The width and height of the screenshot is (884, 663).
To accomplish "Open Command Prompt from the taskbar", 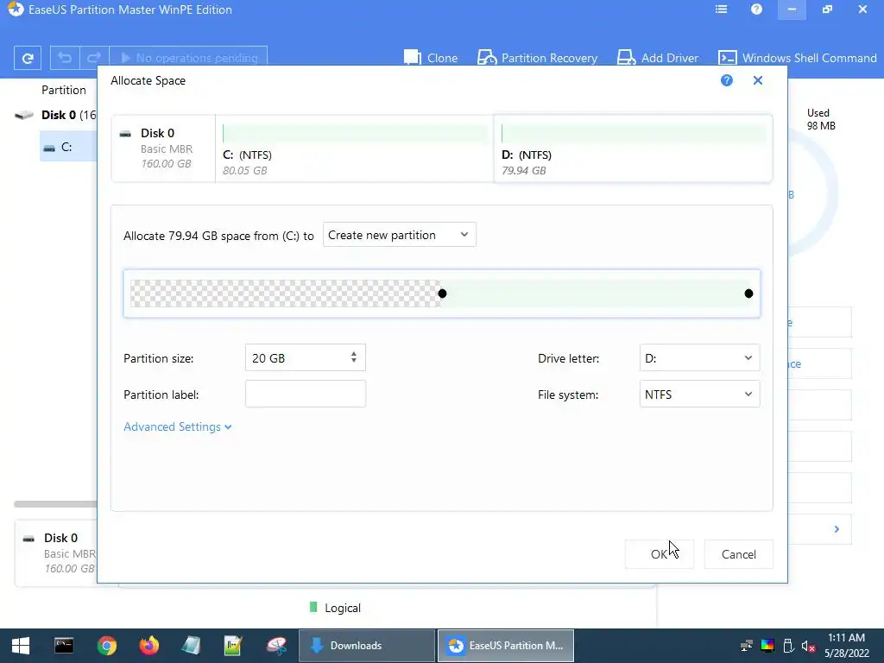I will tap(64, 646).
